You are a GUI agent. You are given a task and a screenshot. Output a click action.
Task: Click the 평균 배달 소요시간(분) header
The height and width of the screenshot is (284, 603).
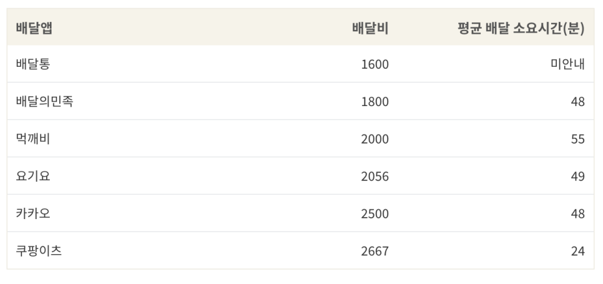click(521, 28)
